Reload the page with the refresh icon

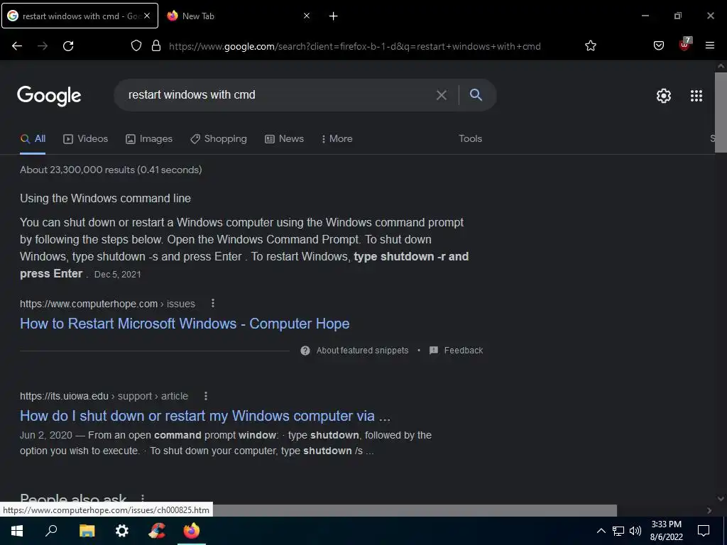68,46
